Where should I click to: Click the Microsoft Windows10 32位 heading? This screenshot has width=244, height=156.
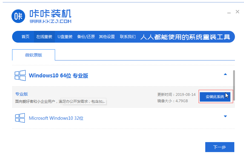coord(56,118)
